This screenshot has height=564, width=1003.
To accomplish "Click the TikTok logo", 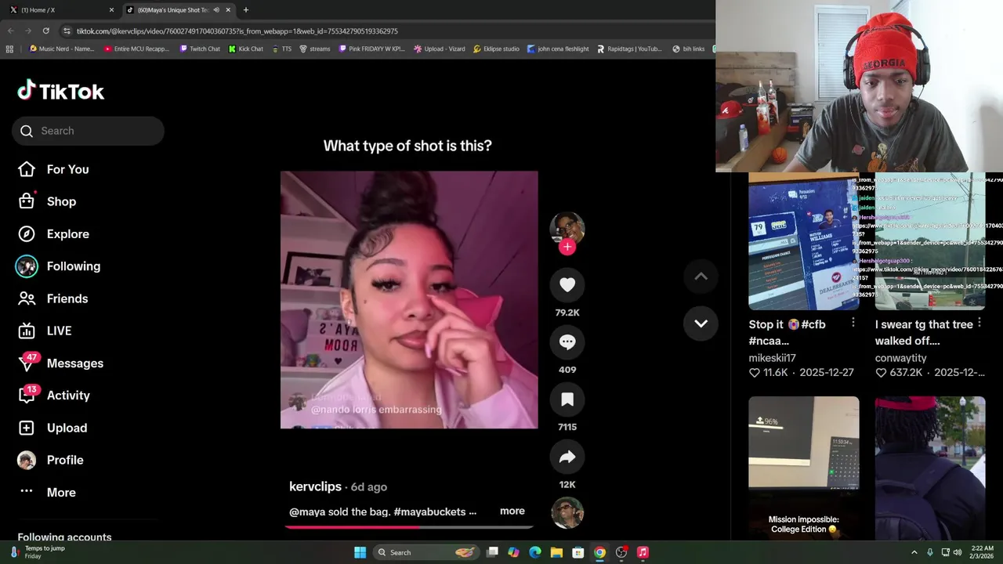I will [x=60, y=91].
